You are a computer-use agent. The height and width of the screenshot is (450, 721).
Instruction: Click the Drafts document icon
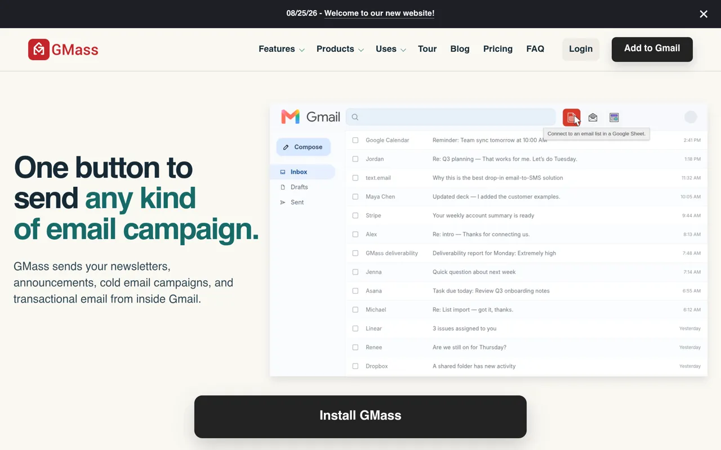283,187
